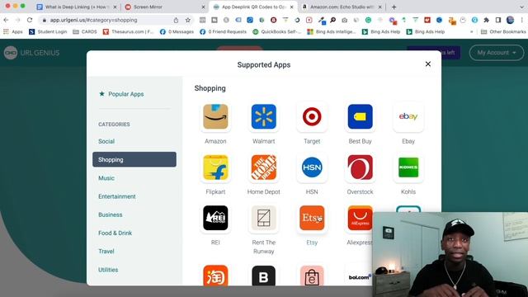Open the Apps shortcut in bookmarks bar
The height and width of the screenshot is (297, 528).
point(13,31)
